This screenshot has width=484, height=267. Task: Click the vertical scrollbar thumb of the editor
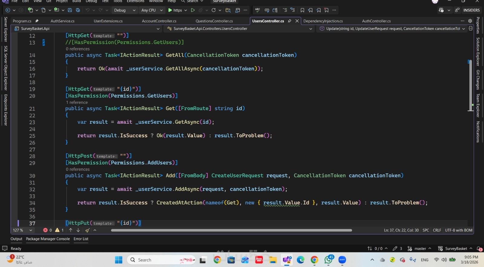(470, 85)
